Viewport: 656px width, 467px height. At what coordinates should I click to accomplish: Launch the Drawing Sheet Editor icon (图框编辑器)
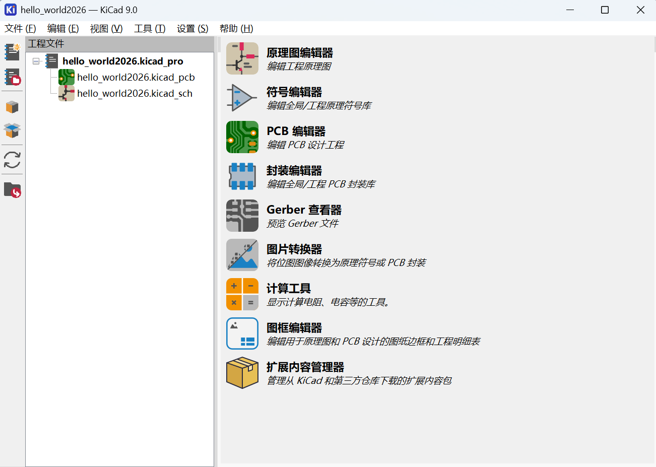point(242,333)
